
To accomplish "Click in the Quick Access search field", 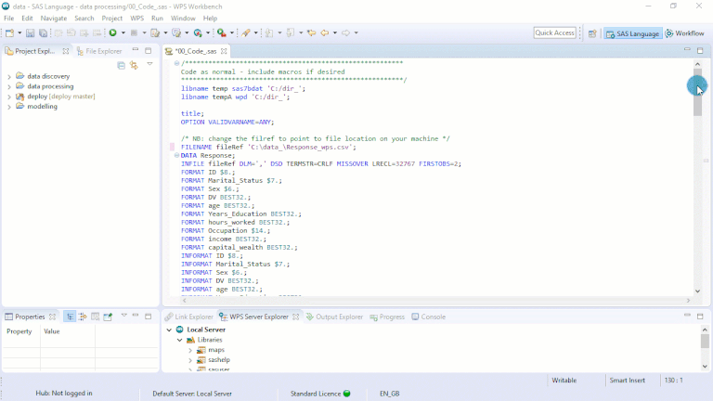I will pyautogui.click(x=554, y=32).
